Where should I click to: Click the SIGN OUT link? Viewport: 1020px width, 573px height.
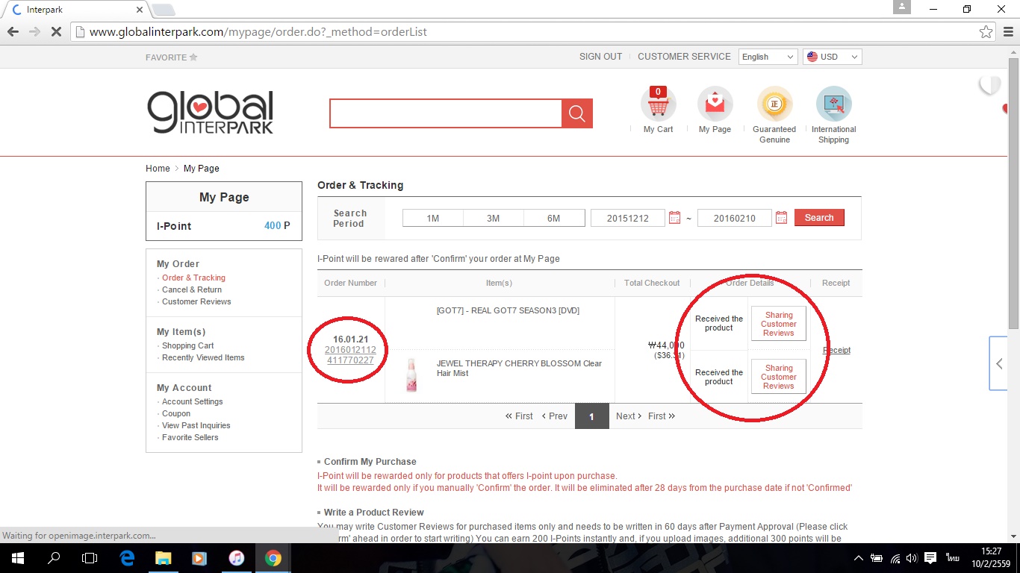600,57
